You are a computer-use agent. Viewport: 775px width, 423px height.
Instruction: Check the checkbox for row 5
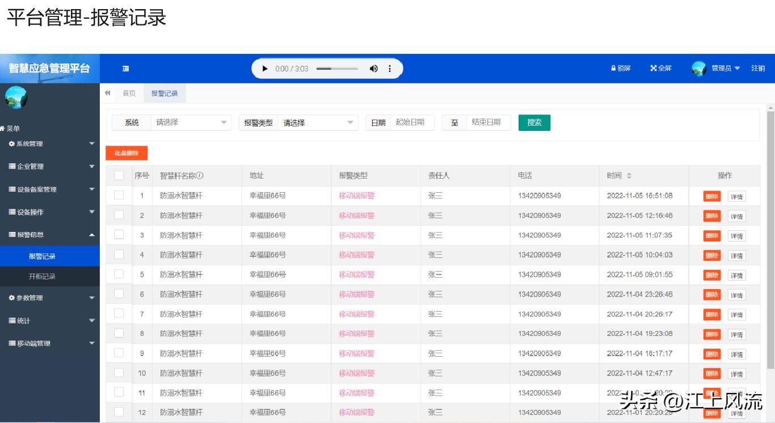pos(119,274)
